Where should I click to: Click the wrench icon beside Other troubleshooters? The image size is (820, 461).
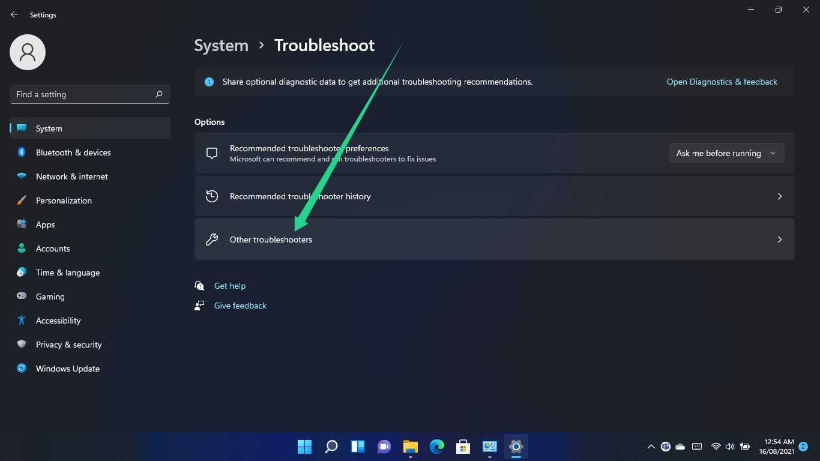211,239
